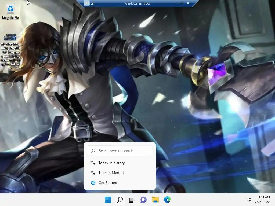The width and height of the screenshot is (275, 206).
Task: Choose the Today in history suggestion
Action: (x=120, y=163)
